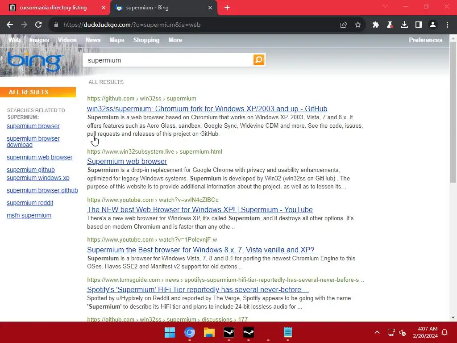Open Preferences
Screen dimensions: 457x343
[x=425, y=40]
